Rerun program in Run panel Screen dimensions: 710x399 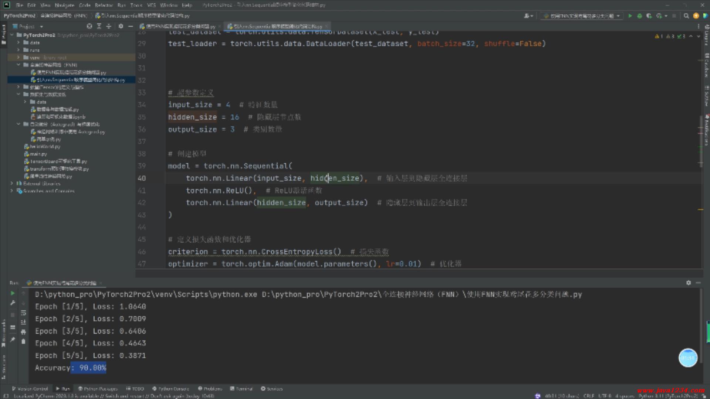click(13, 293)
